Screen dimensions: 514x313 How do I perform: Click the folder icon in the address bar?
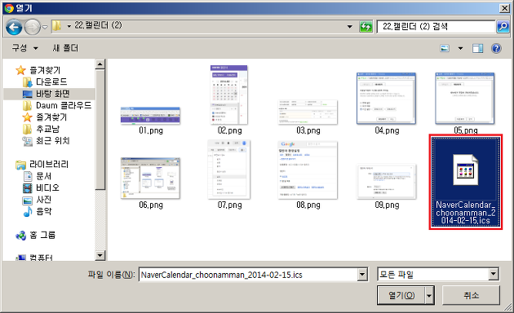tap(57, 25)
